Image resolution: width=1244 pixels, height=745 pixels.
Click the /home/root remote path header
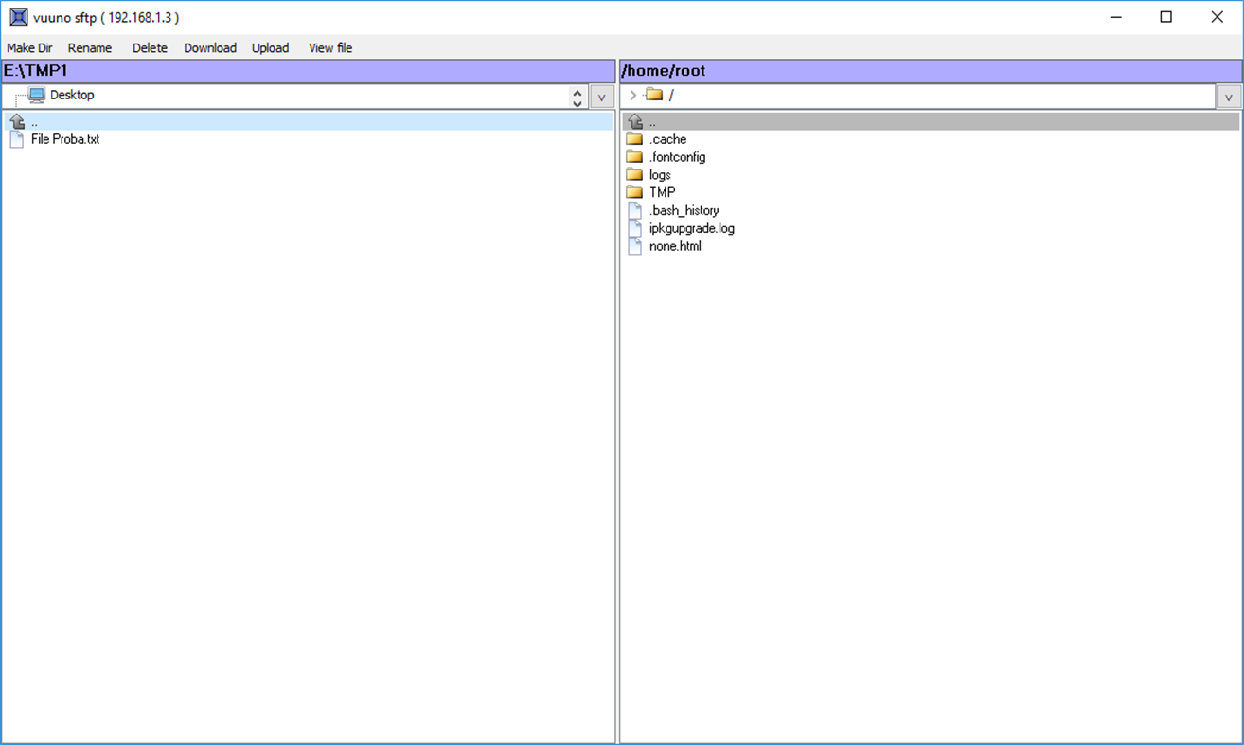click(x=931, y=71)
